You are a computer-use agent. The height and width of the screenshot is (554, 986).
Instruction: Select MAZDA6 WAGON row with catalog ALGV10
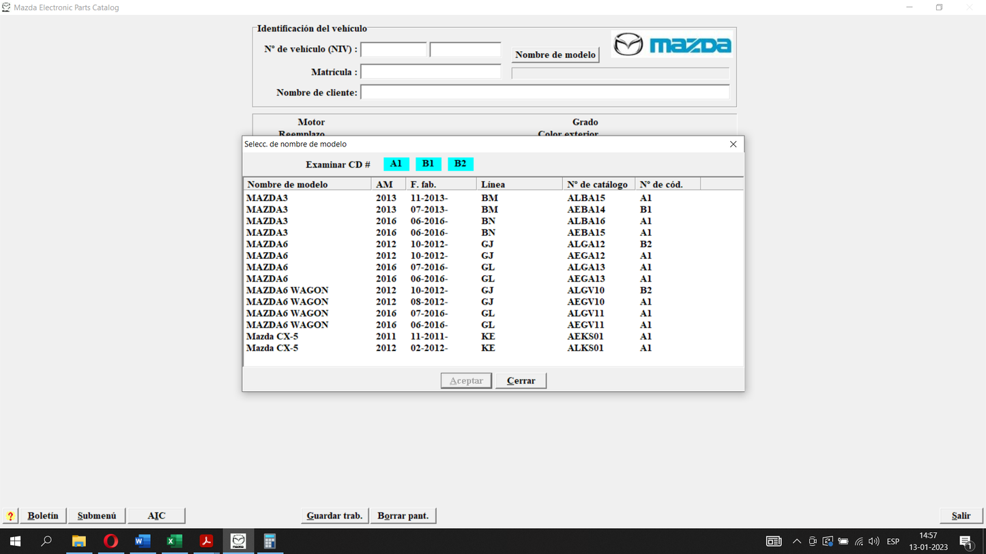[x=493, y=290]
